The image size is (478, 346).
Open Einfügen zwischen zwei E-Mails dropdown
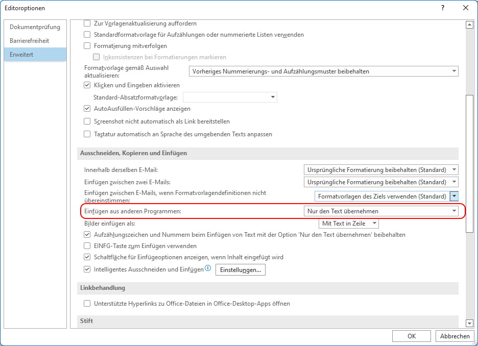(381, 182)
